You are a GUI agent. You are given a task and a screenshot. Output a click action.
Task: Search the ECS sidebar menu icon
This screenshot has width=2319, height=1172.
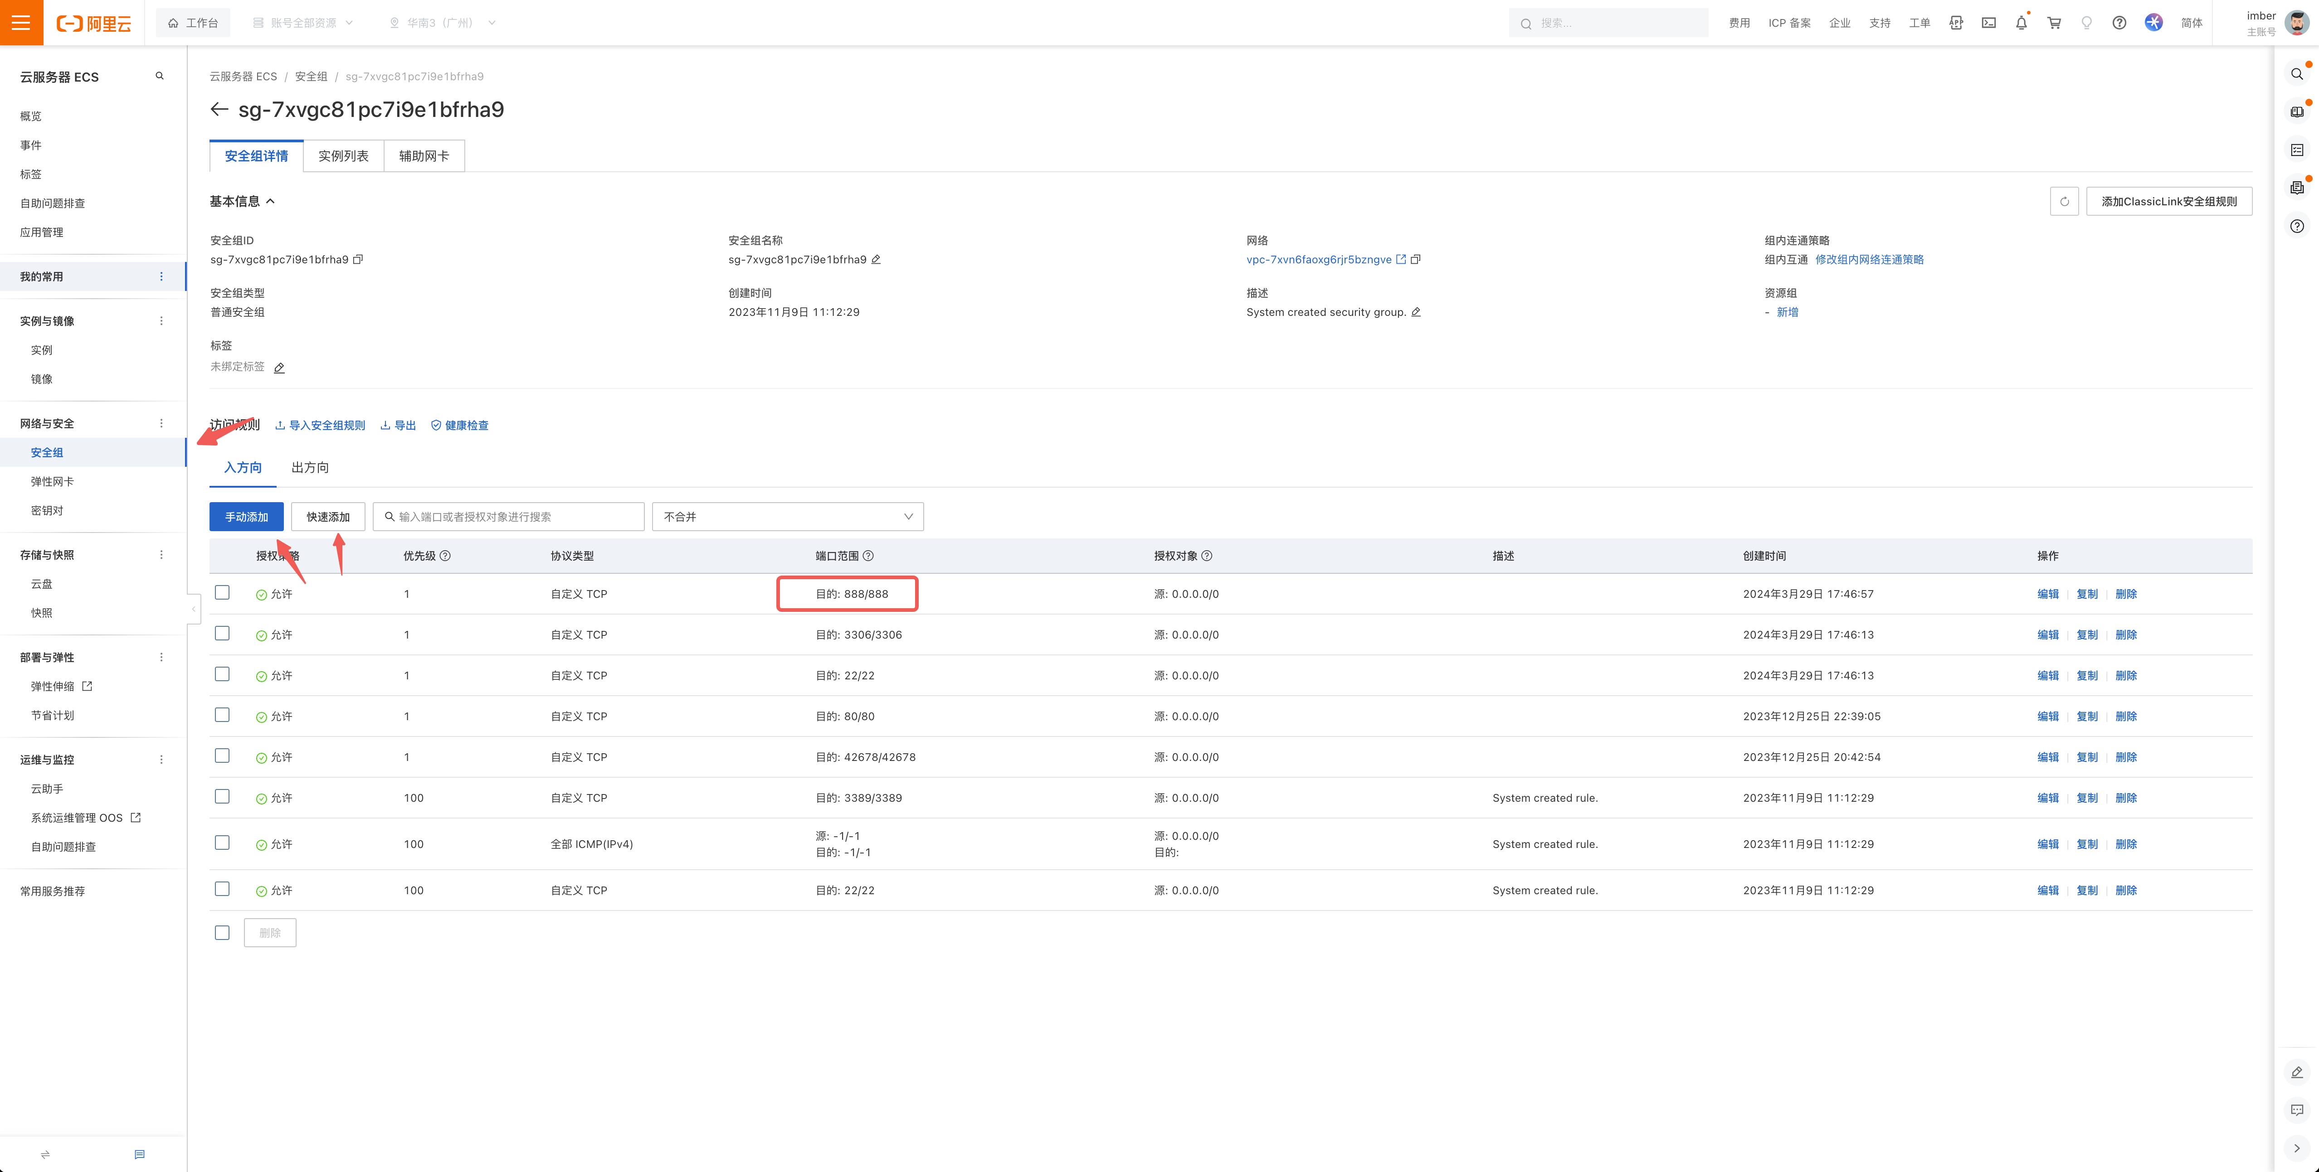click(x=159, y=77)
